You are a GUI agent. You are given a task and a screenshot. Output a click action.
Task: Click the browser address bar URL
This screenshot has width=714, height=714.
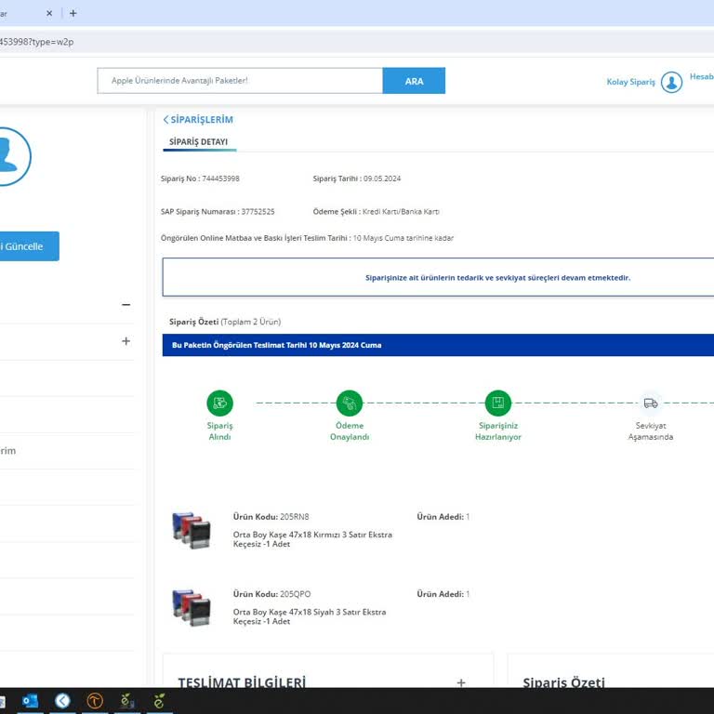tap(37, 42)
